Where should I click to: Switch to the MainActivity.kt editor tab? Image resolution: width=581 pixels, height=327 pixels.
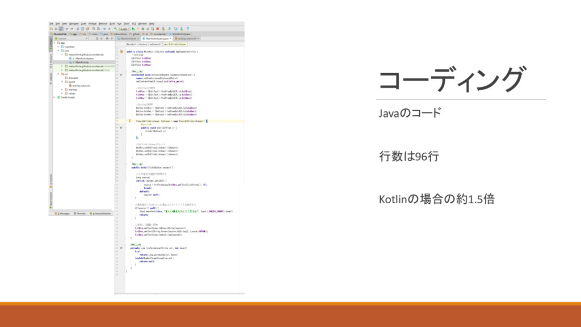128,39
